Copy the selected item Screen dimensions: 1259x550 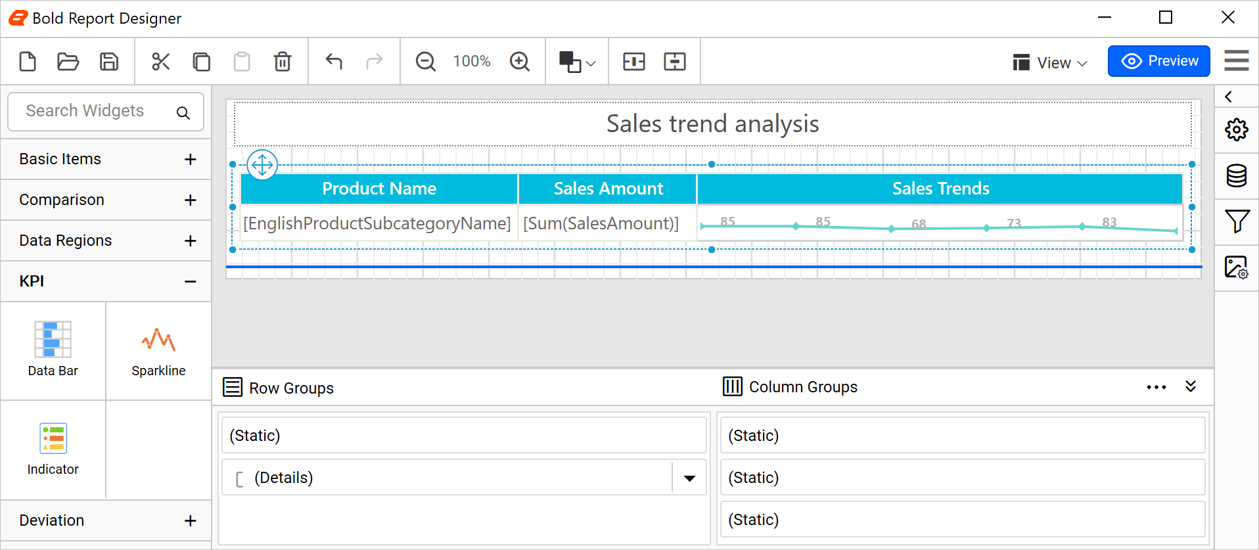point(201,62)
